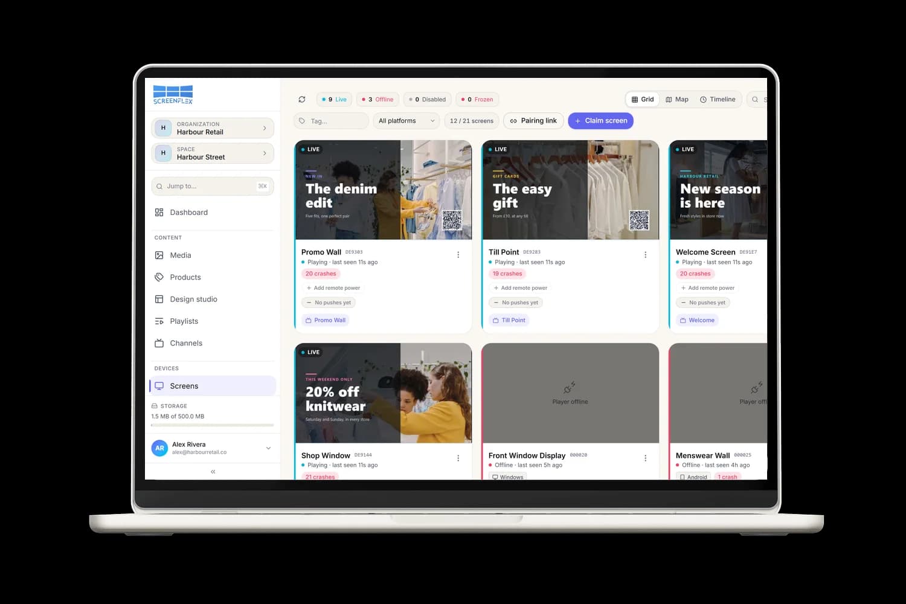
Task: Open more options for Till Point
Action: point(646,255)
